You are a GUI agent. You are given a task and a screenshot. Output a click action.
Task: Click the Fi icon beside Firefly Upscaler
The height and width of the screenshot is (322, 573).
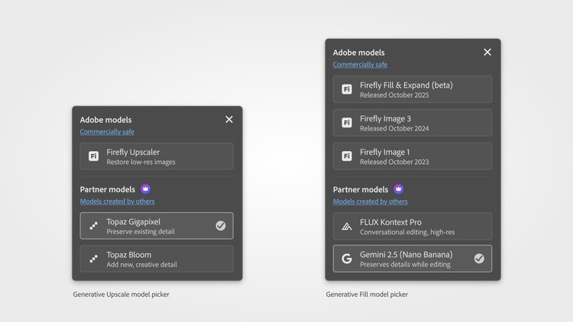coord(93,156)
